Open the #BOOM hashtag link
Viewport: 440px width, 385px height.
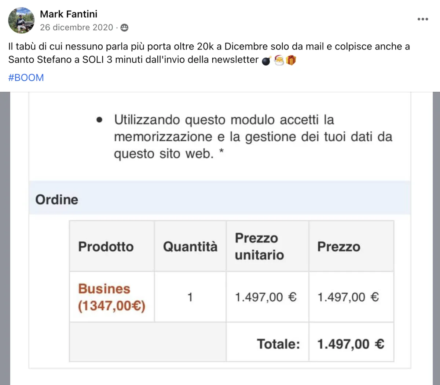click(x=26, y=78)
